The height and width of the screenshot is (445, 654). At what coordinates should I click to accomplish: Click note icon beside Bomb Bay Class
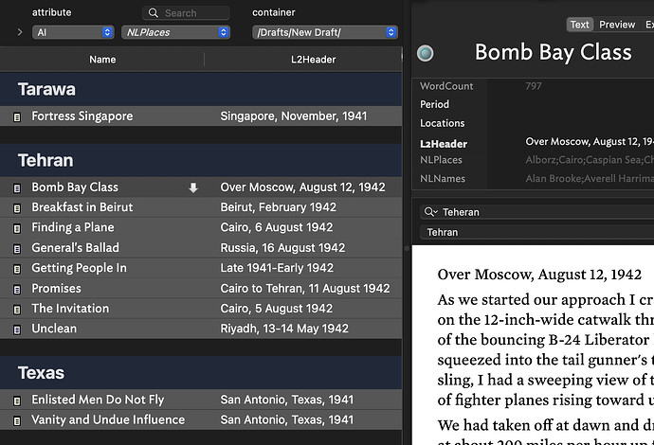(x=17, y=188)
